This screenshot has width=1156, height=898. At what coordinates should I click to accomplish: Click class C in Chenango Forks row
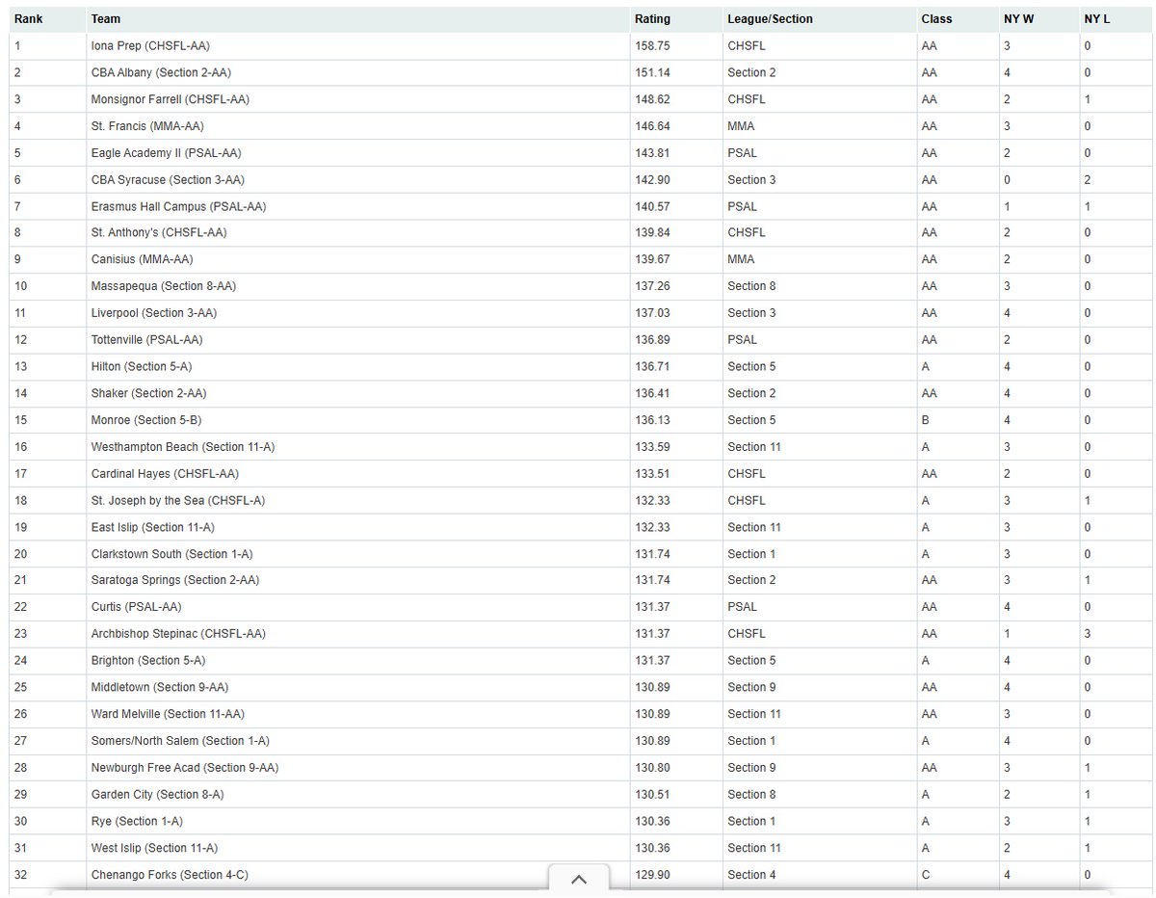(925, 875)
